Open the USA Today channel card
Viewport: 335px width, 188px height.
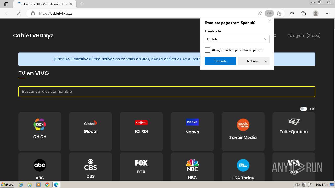click(x=243, y=167)
